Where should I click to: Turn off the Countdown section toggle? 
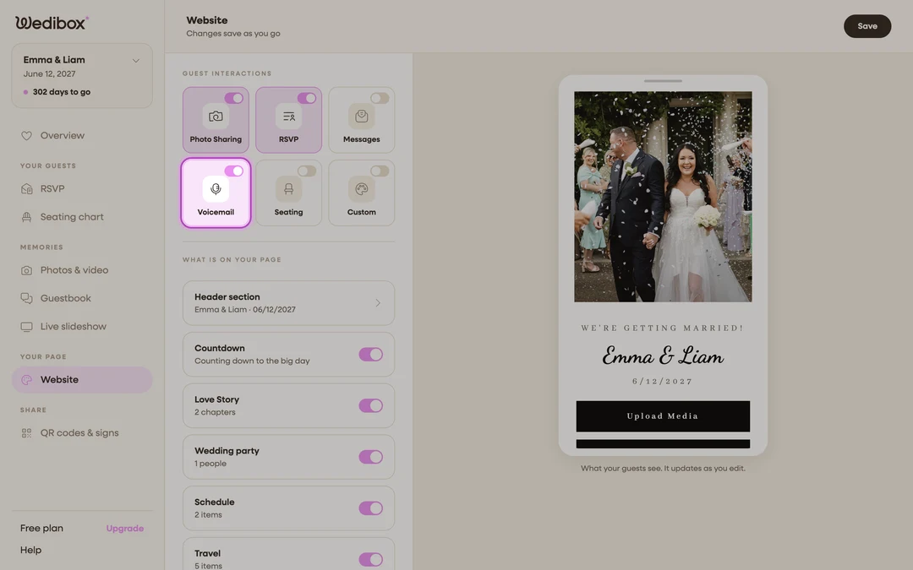(371, 354)
